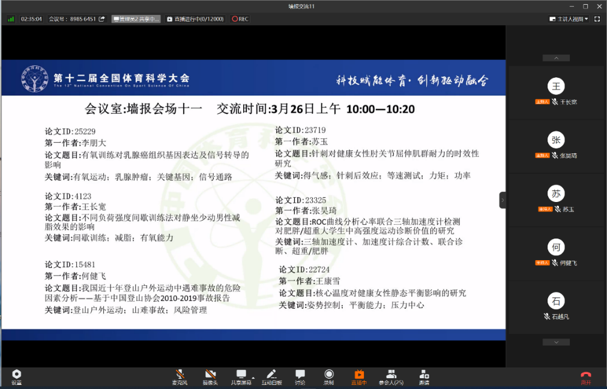Select 石越凡's video thumbnail
607x389 pixels.
(556, 307)
